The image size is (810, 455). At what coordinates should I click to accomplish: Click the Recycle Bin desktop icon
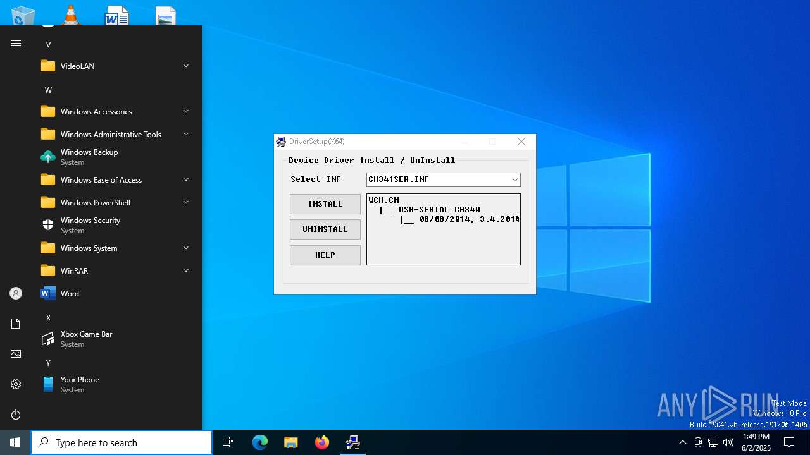pyautogui.click(x=23, y=15)
